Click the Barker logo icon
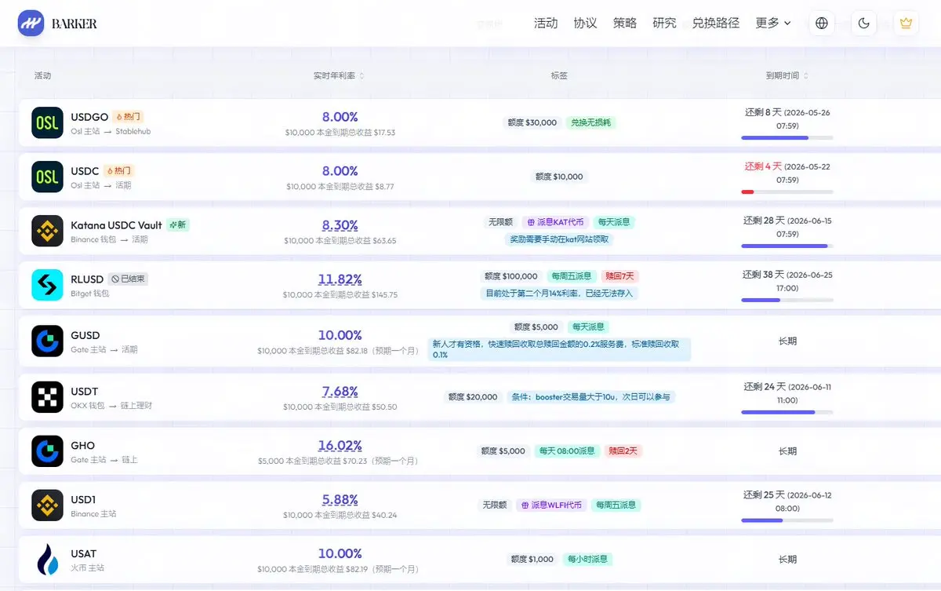Image resolution: width=941 pixels, height=591 pixels. coord(31,23)
